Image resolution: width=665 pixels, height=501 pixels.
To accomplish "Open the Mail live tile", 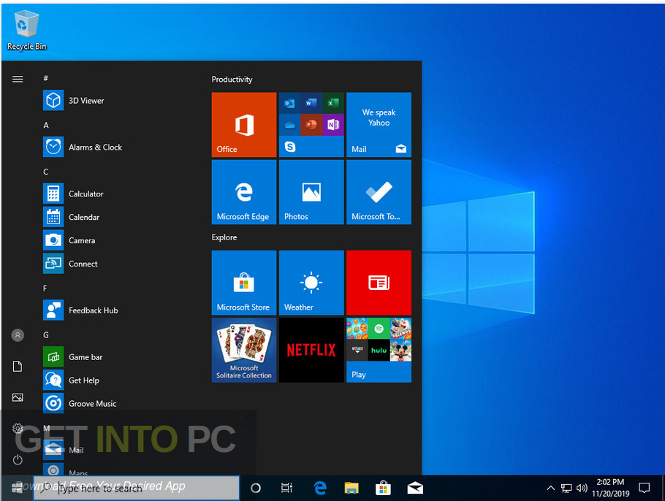I will click(379, 125).
